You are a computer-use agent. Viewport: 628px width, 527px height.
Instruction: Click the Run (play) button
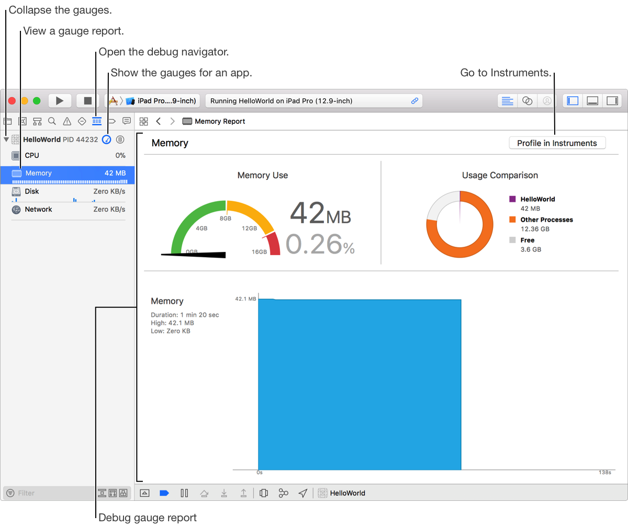[x=60, y=100]
